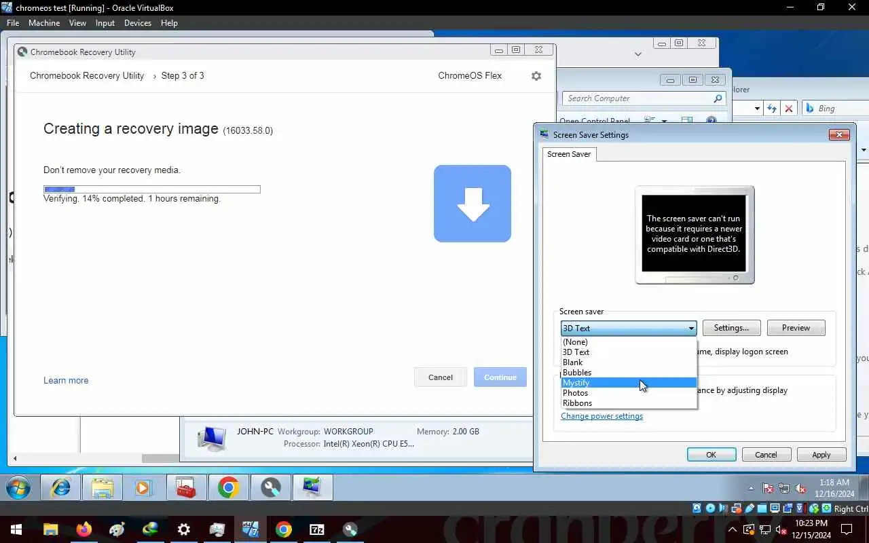
Task: Open 7-Zip on host taskbar
Action: coord(317,529)
